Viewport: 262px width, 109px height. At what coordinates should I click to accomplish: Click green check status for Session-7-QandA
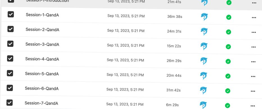[227, 106]
